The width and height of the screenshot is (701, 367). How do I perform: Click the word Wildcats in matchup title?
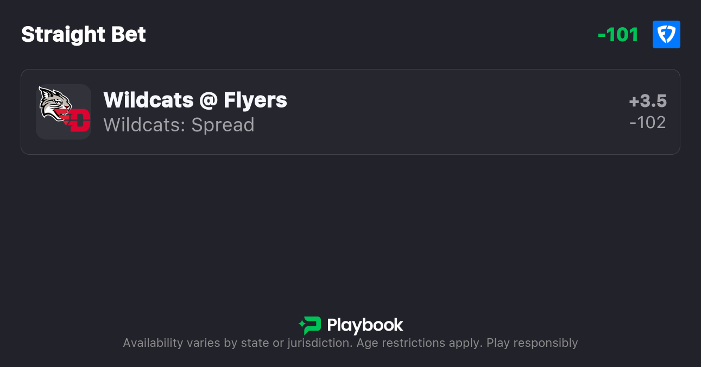148,100
